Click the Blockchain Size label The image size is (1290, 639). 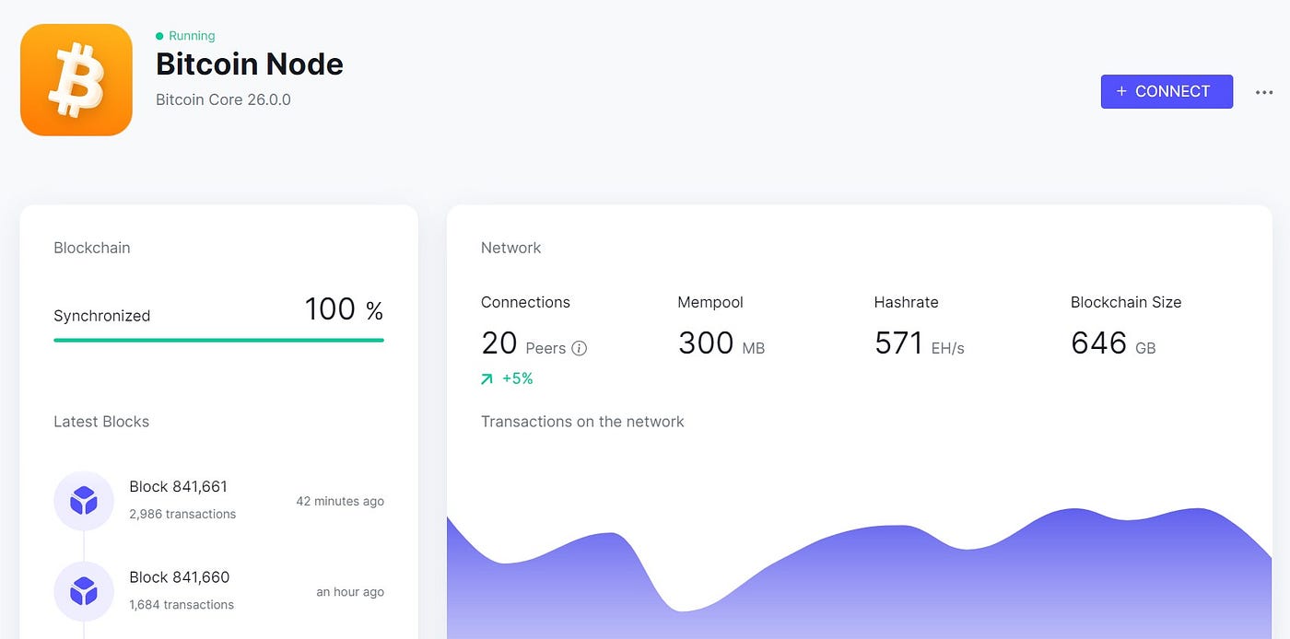pyautogui.click(x=1126, y=302)
